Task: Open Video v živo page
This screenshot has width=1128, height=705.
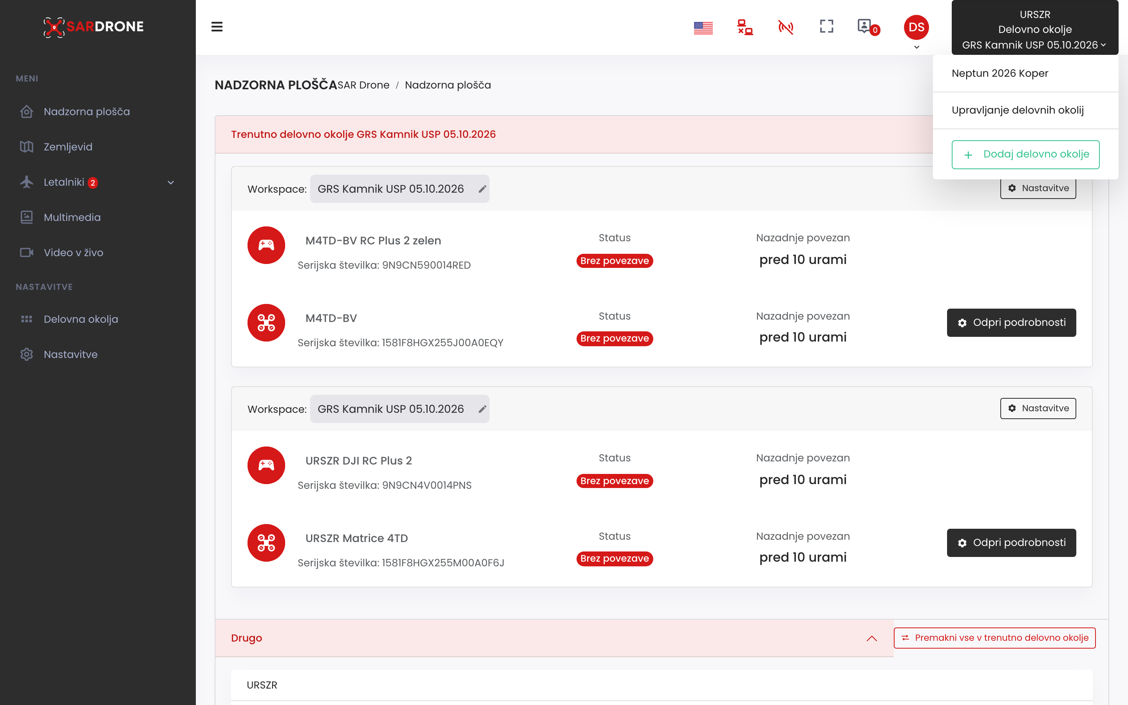Action: [74, 252]
